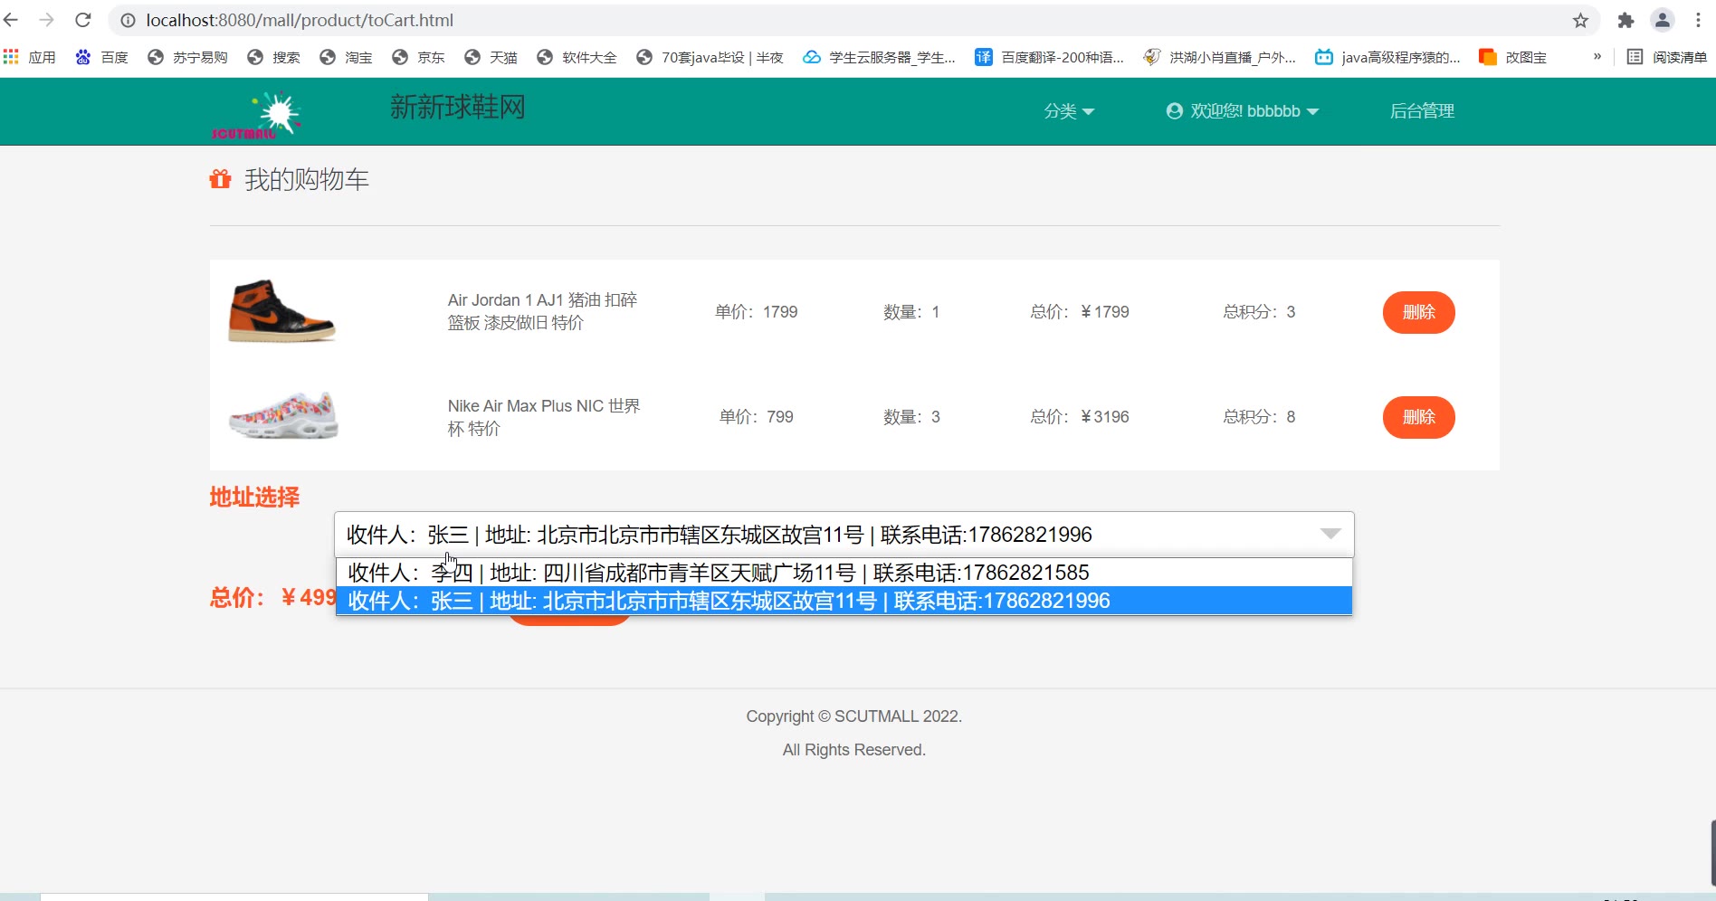Open the Air Jordan 1 shoe thumbnail

coord(282,310)
